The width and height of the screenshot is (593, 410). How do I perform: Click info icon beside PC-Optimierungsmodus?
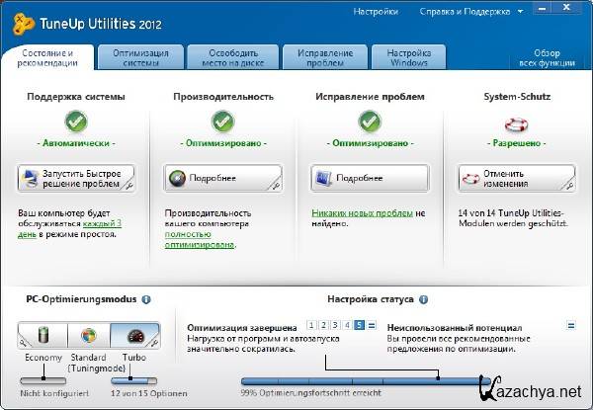pos(146,298)
